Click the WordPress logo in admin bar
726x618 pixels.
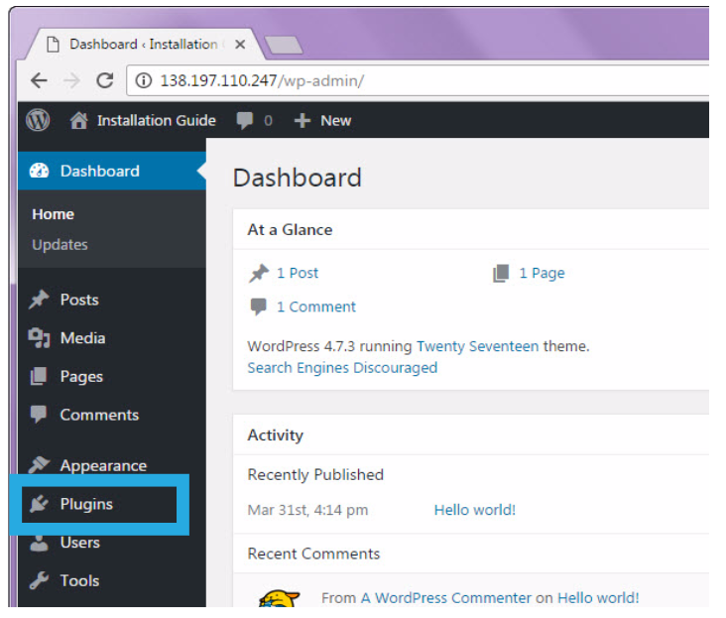click(x=39, y=120)
